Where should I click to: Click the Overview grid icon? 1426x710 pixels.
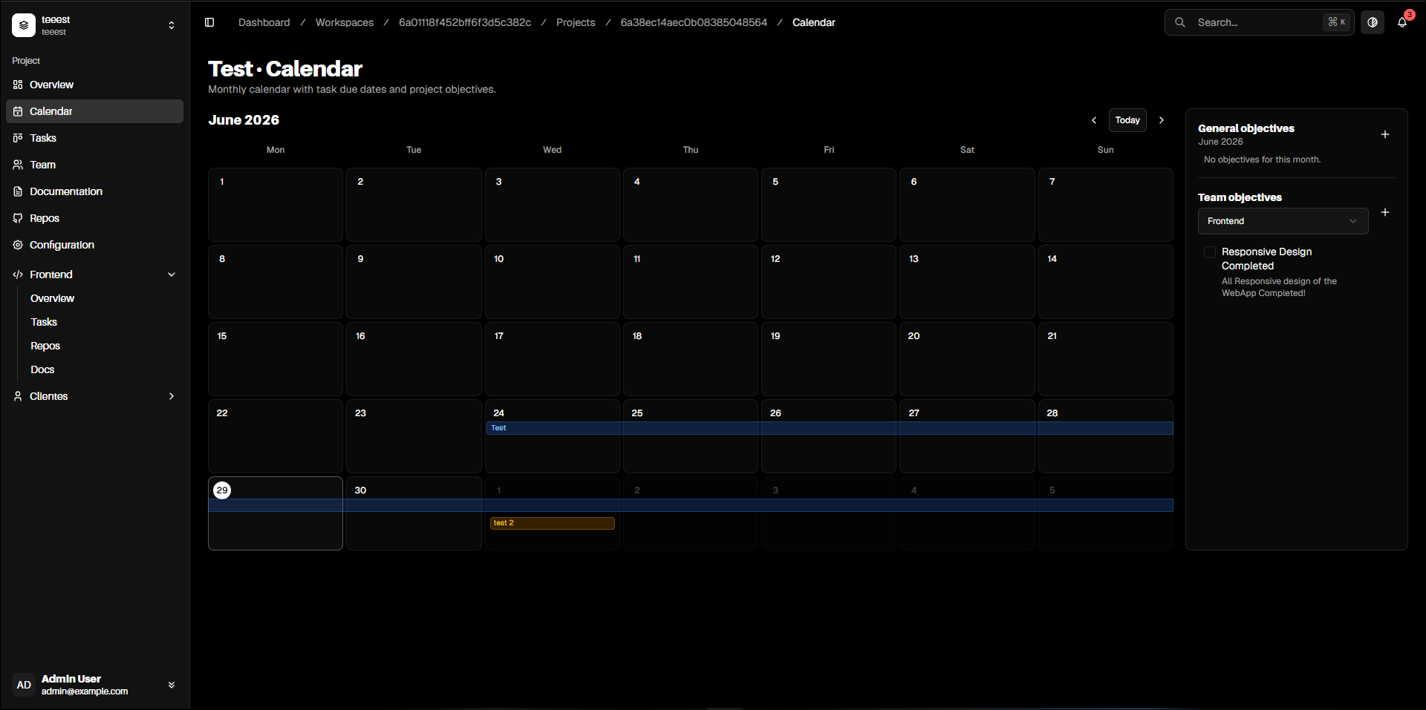coord(18,85)
